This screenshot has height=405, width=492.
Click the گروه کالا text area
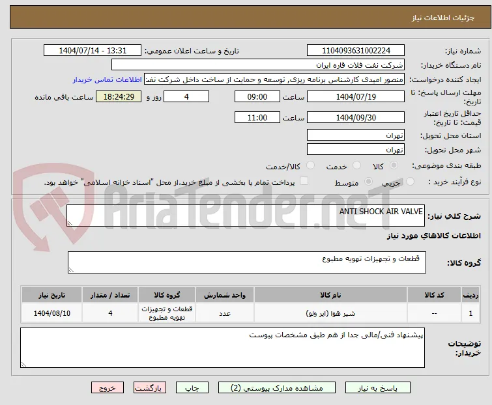pos(247,262)
